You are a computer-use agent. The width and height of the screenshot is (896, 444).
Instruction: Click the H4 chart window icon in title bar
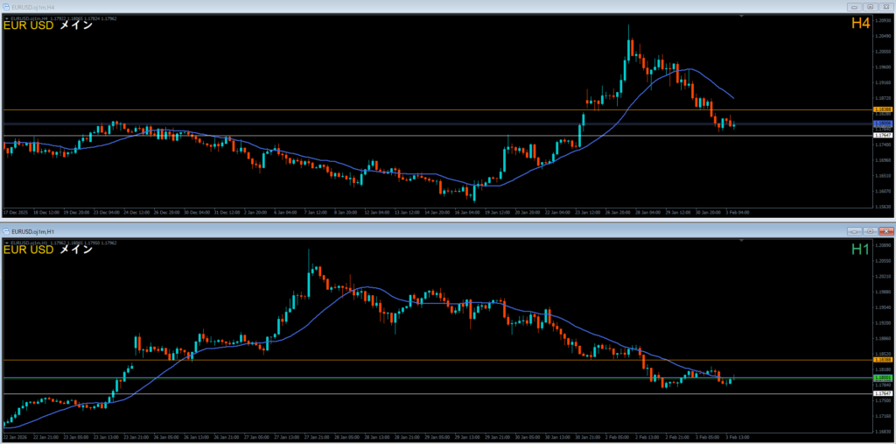click(x=7, y=6)
